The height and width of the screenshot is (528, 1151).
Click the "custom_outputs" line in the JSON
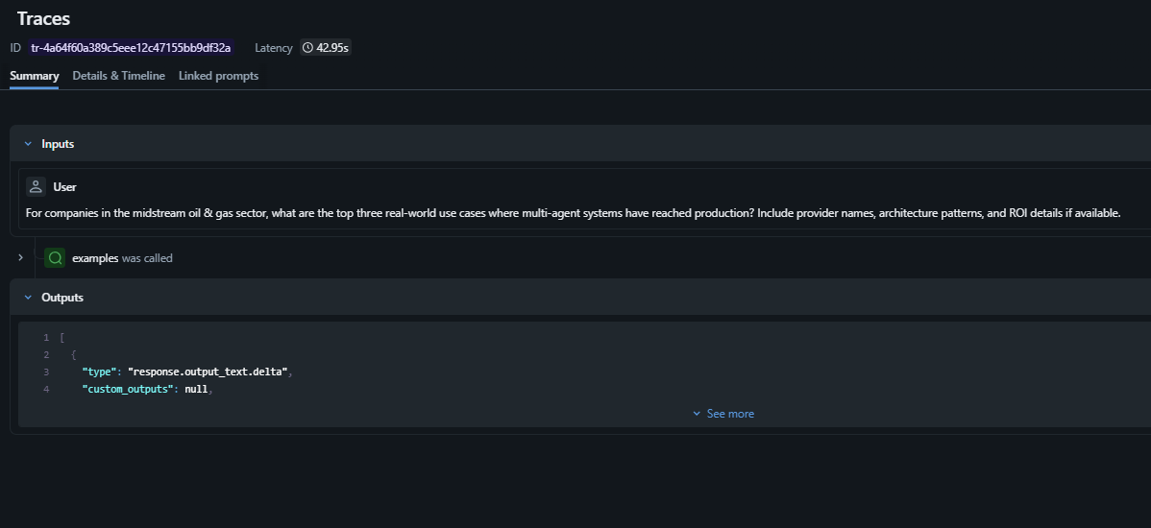(145, 389)
